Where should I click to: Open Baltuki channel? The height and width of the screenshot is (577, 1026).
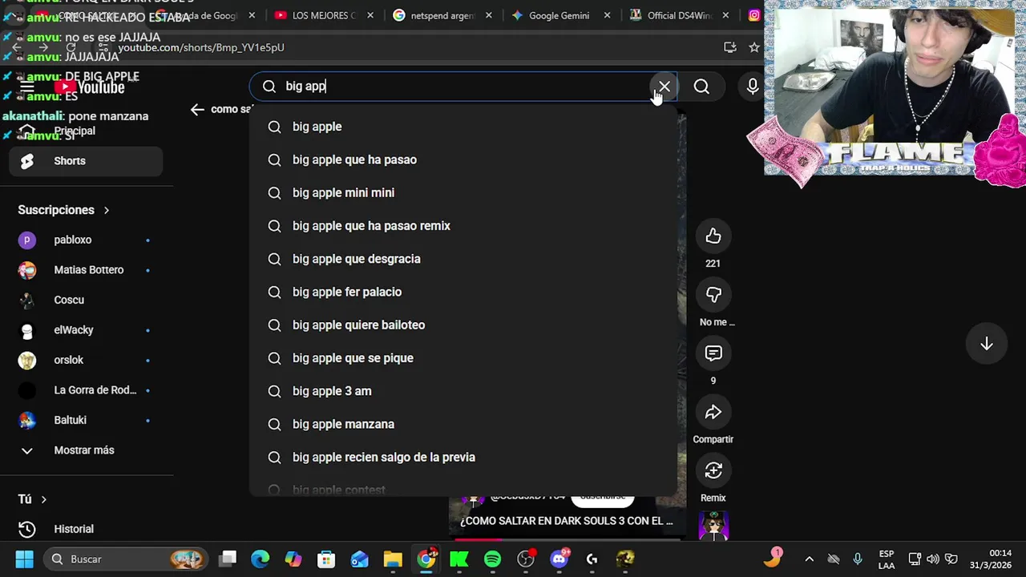coord(86,420)
